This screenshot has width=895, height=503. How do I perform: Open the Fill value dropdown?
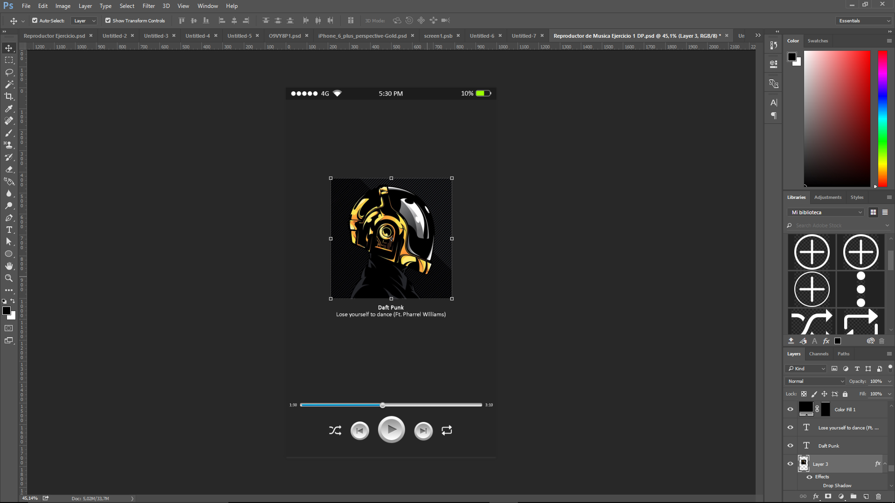(889, 394)
